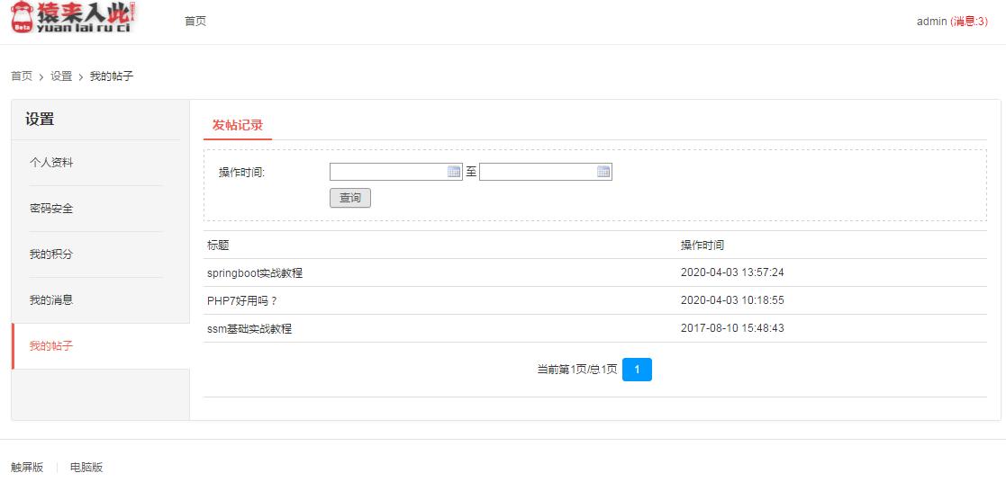Open 个人资料 in settings sidebar

click(x=51, y=163)
